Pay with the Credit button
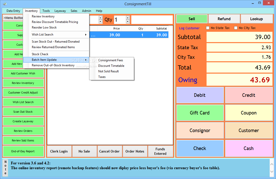The image size is (276, 179). [x=249, y=95]
